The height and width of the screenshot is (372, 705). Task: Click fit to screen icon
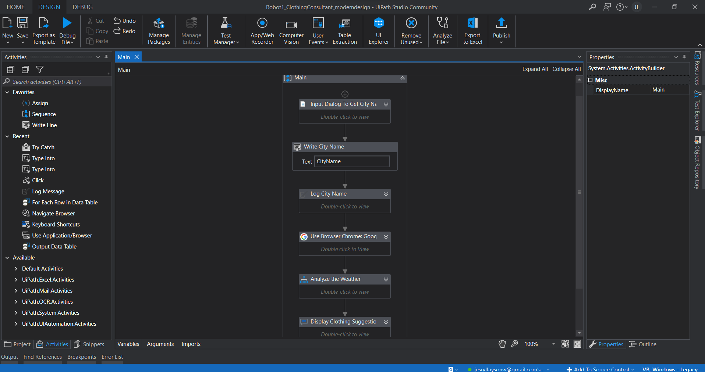coord(565,344)
